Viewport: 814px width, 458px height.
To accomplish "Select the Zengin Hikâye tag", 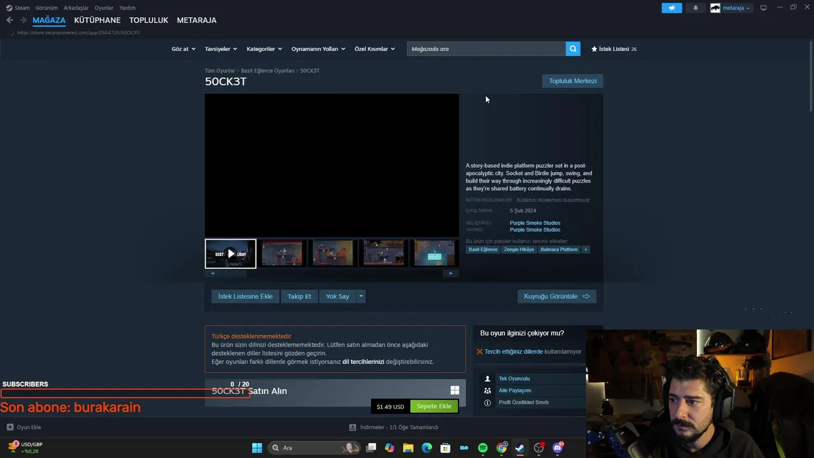I will pyautogui.click(x=519, y=249).
